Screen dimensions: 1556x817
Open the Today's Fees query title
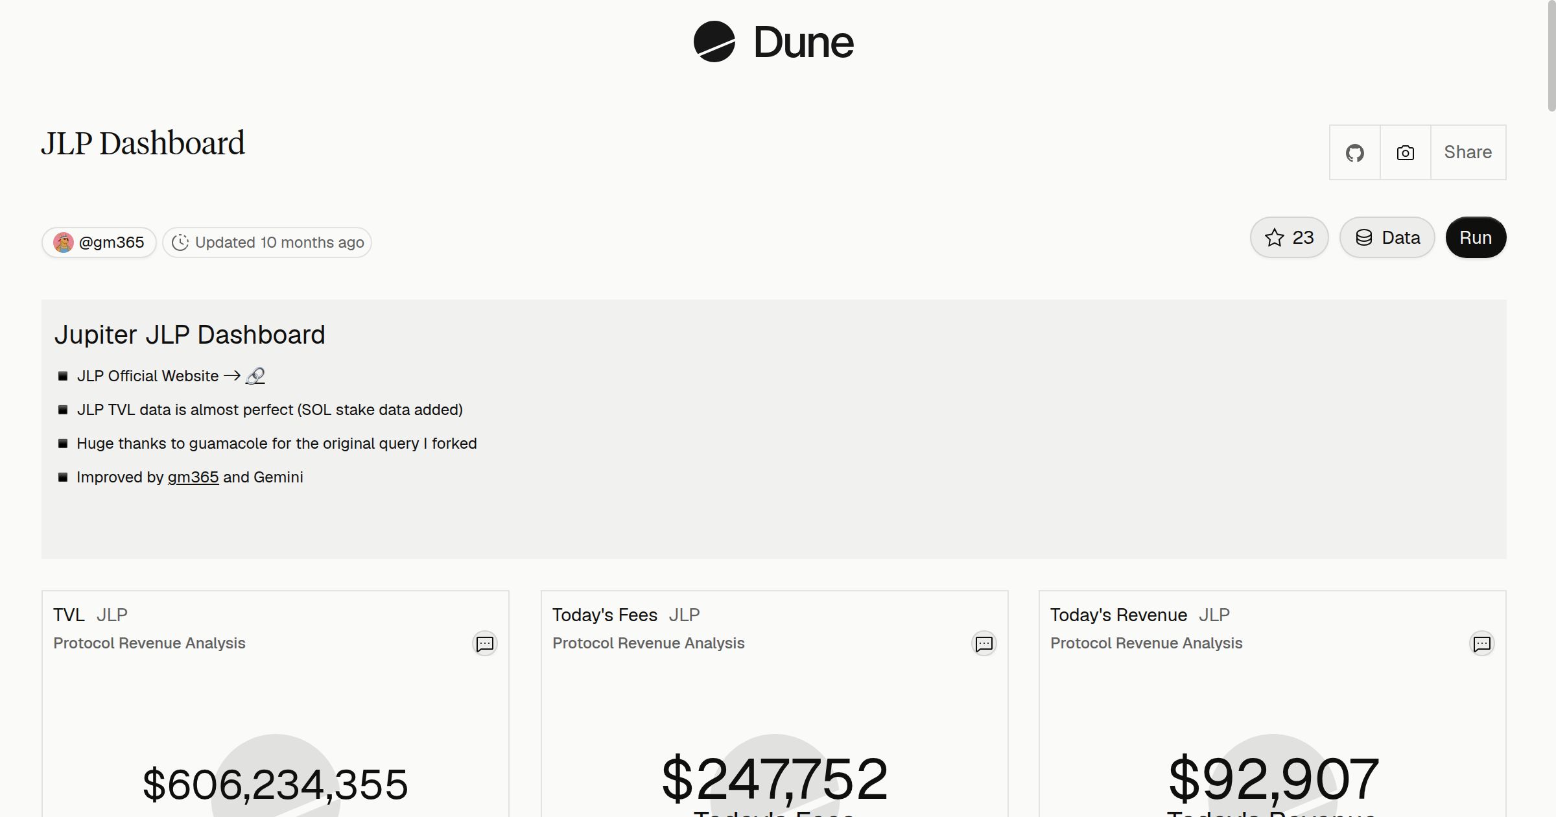coord(604,615)
